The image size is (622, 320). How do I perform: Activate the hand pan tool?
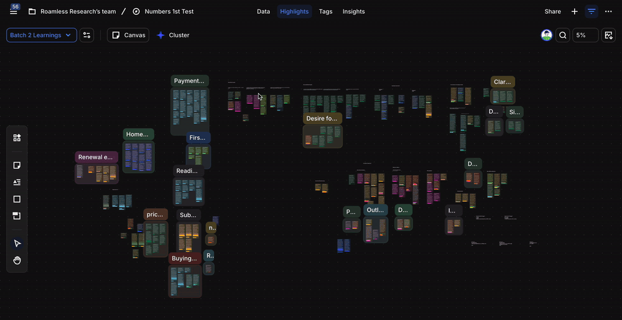point(17,260)
